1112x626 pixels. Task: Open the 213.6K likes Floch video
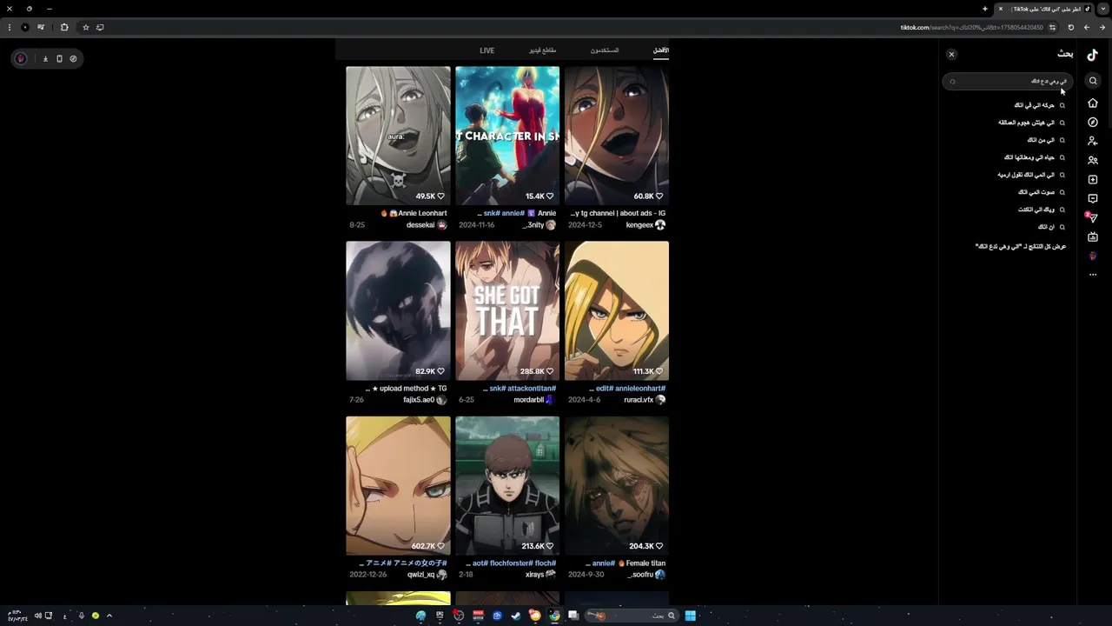(507, 485)
